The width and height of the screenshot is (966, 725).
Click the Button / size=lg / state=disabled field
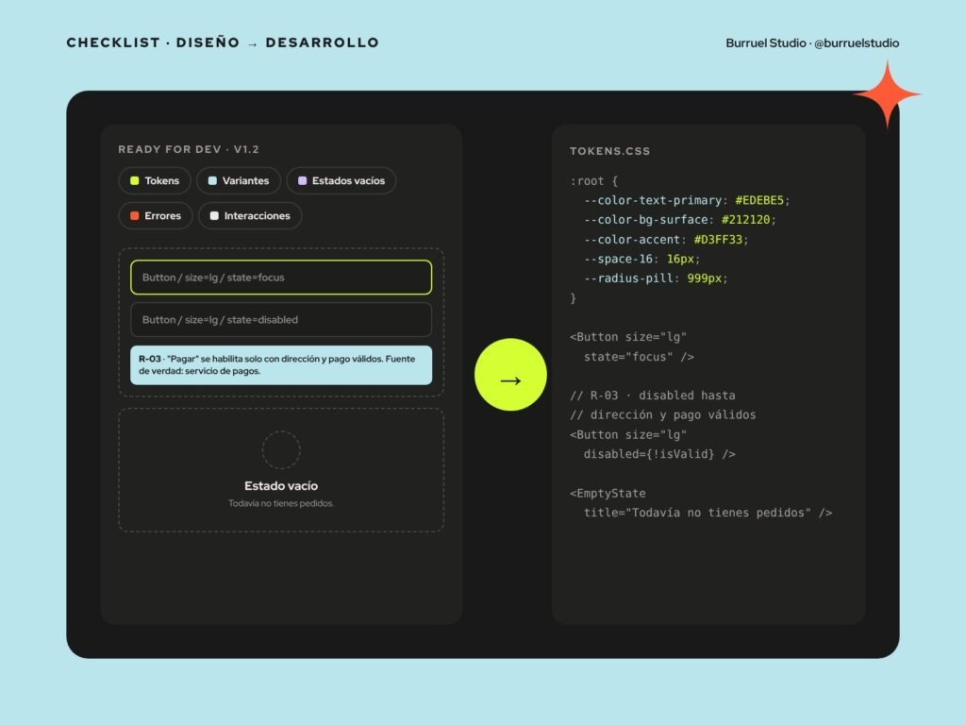281,319
